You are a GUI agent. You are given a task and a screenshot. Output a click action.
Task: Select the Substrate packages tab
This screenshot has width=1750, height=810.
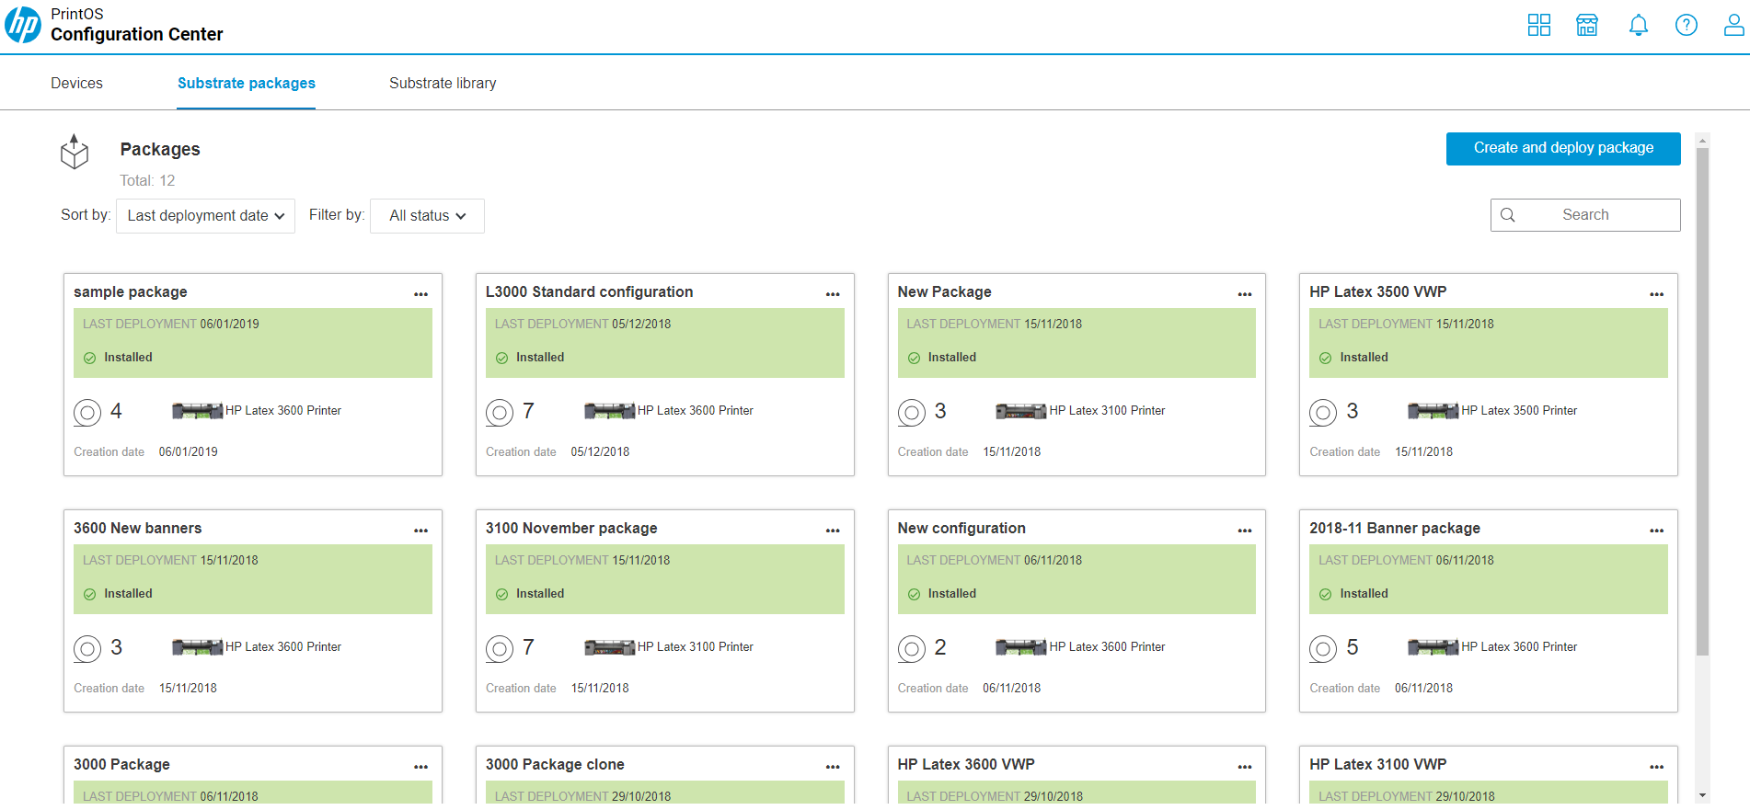(247, 84)
